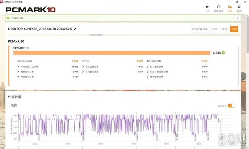Click the 对比 compare button
249x149 pixels.
click(x=214, y=29)
